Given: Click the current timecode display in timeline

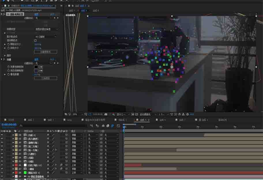Looking at the screenshot, I should click(x=9, y=125).
